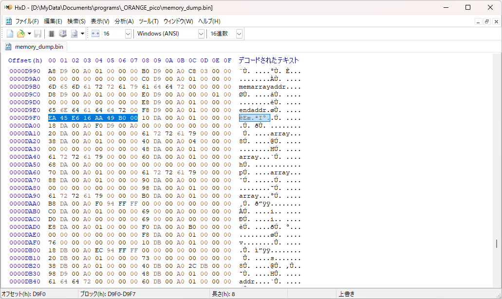
Task: Click offset label 0000DB00
Action: 25,250
